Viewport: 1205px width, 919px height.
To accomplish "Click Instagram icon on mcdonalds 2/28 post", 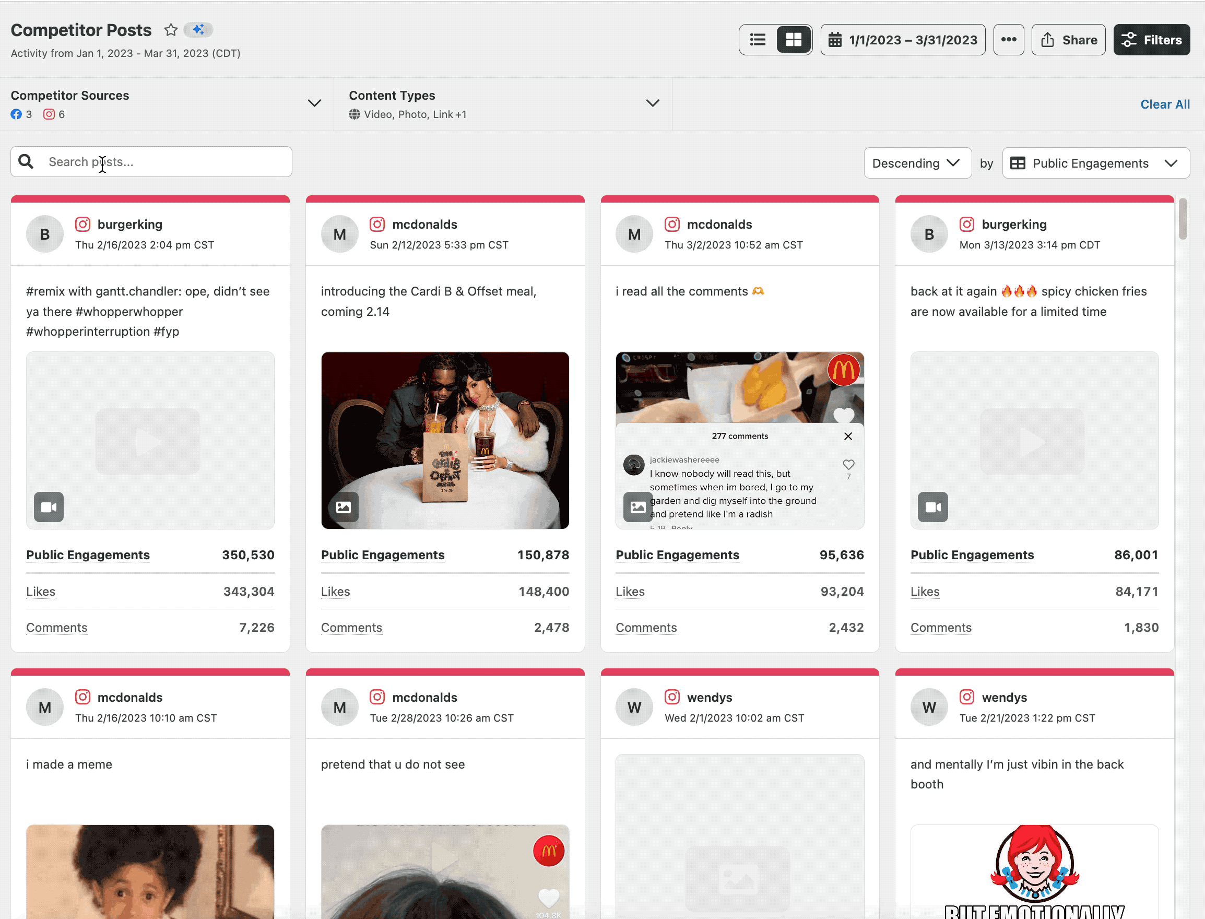I will [377, 697].
